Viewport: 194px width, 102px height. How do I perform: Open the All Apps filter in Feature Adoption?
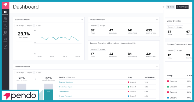pos(38,73)
